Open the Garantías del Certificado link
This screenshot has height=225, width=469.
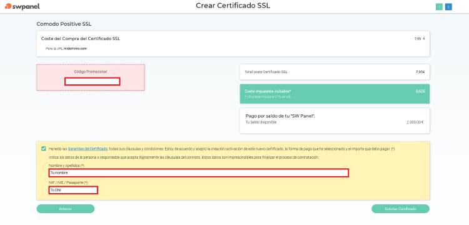coord(88,149)
